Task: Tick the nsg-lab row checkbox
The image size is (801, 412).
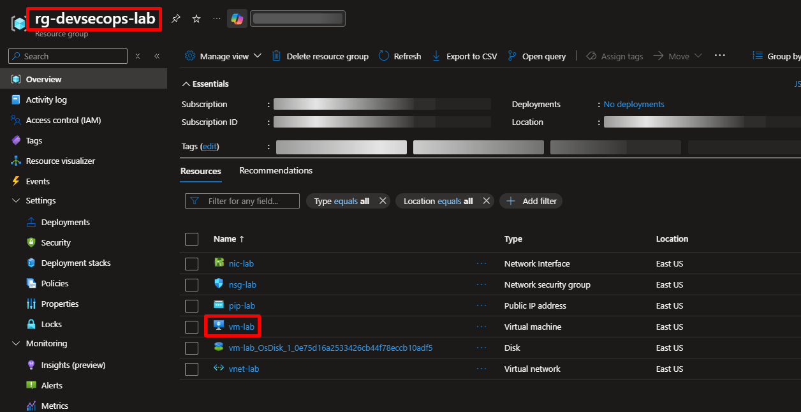Action: [191, 285]
